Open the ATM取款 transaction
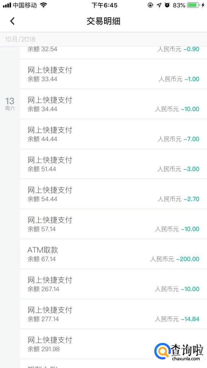Image resolution: width=207 pixels, height=368 pixels. pyautogui.click(x=113, y=254)
